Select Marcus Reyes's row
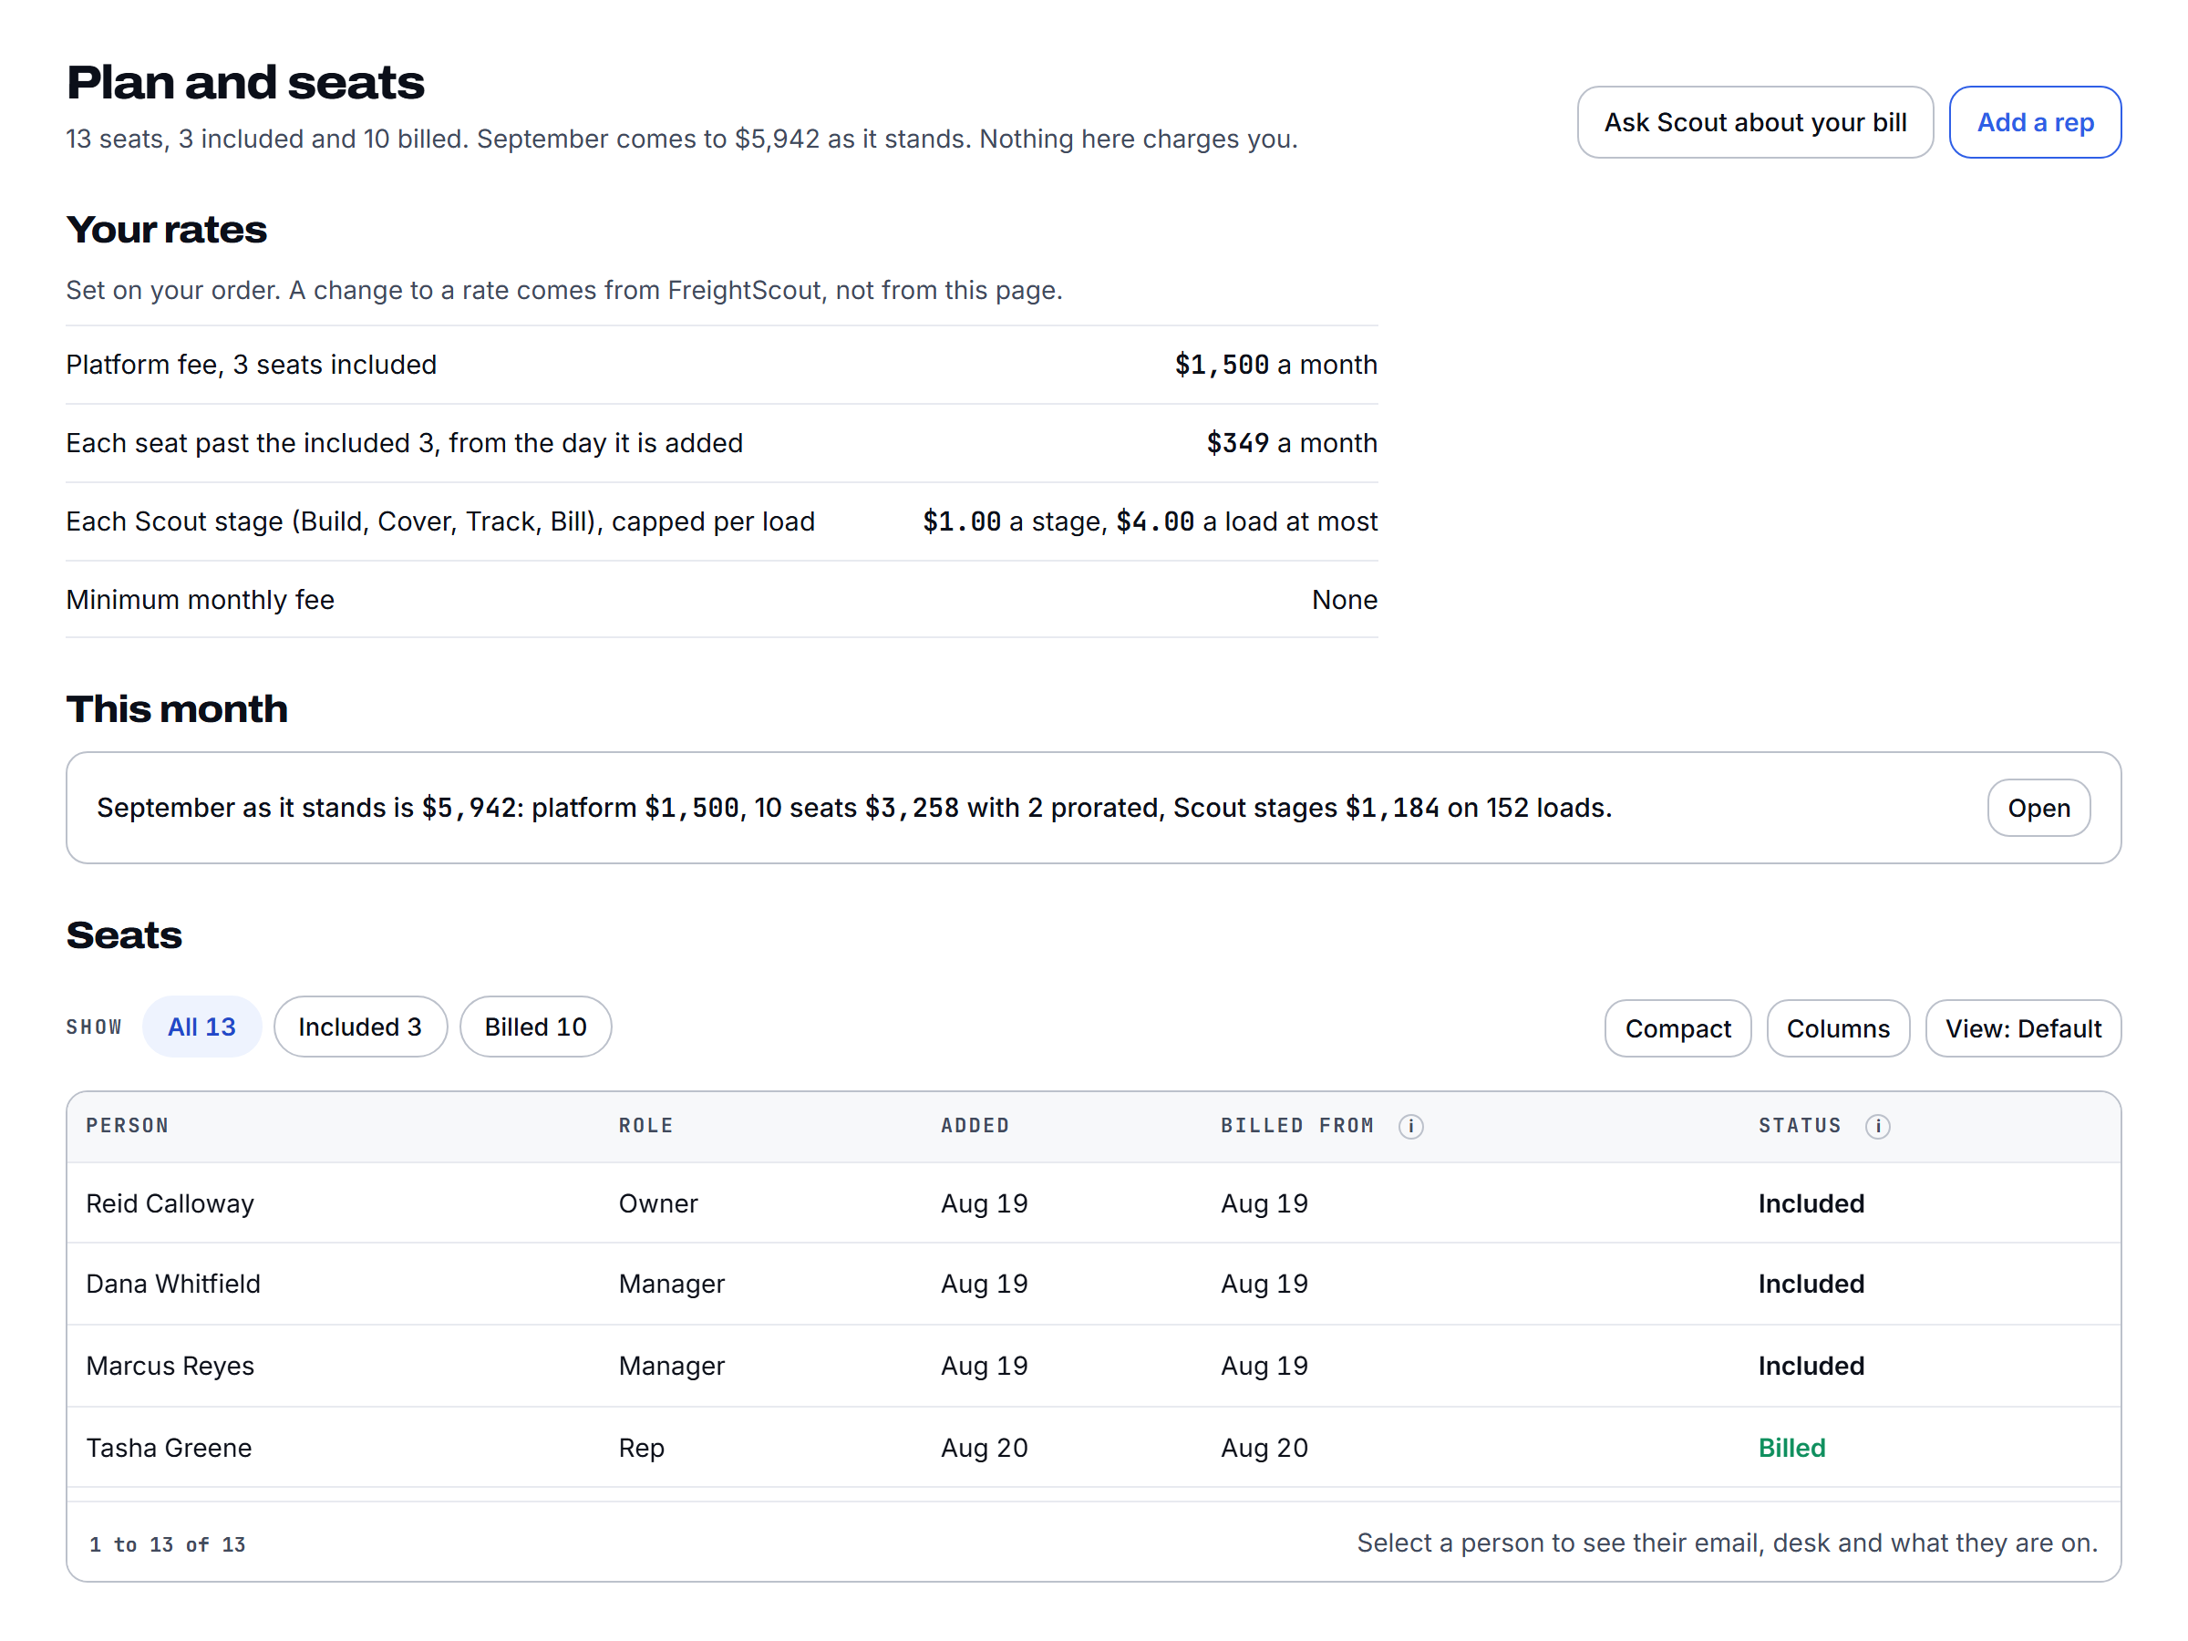2188x1641 pixels. pos(1093,1365)
